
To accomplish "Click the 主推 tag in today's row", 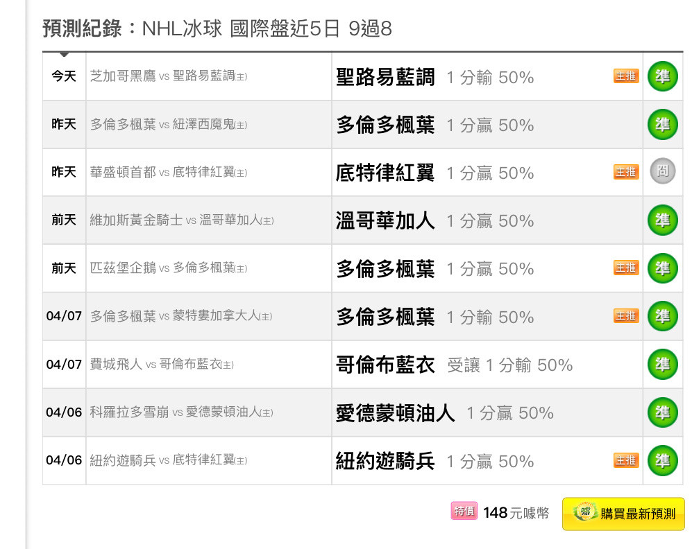I will point(626,76).
